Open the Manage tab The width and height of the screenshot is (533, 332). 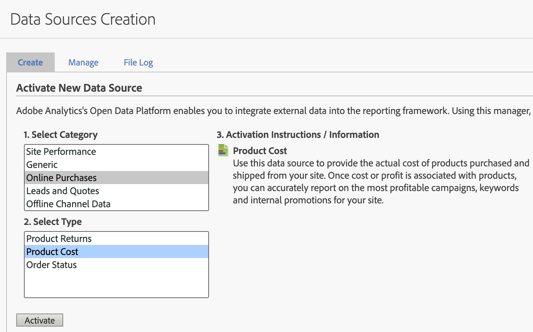(x=83, y=62)
